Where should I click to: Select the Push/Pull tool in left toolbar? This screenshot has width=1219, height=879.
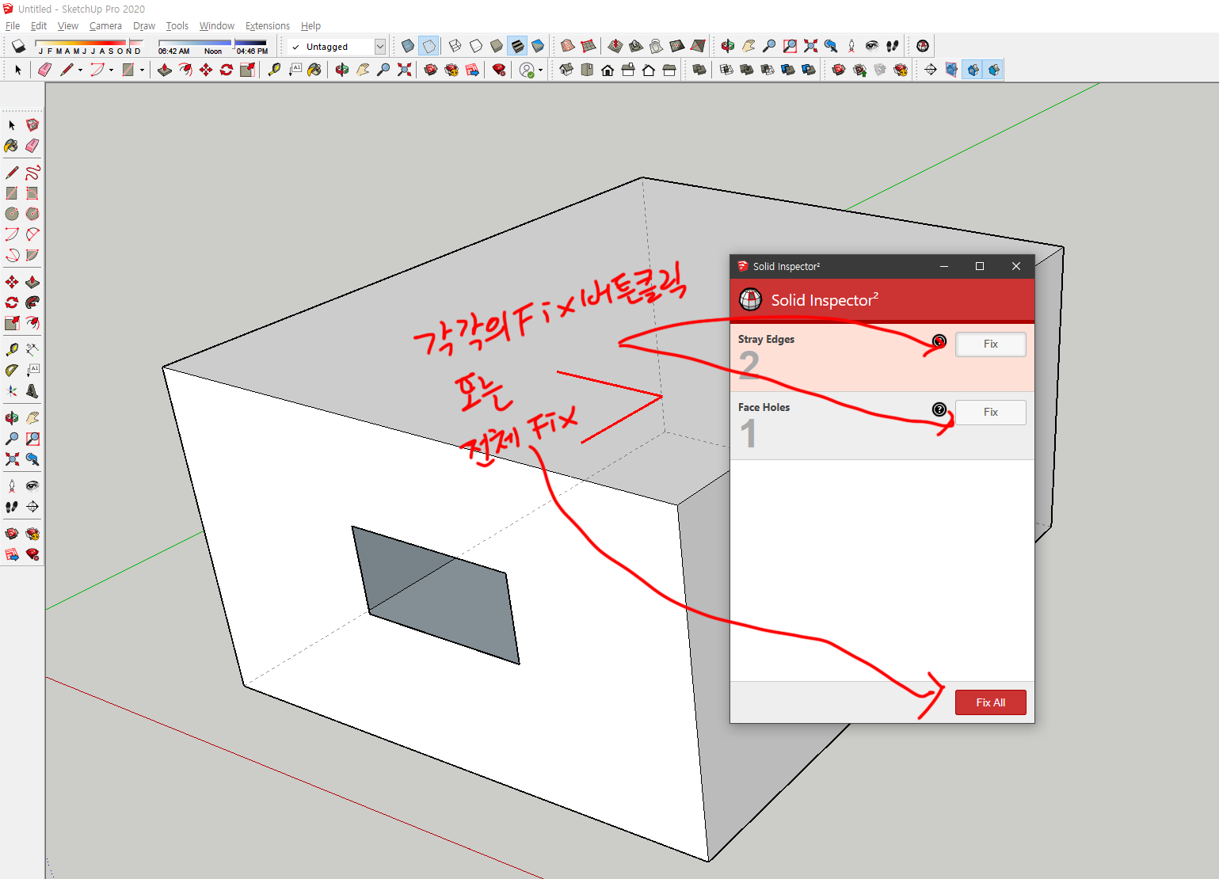[x=32, y=282]
